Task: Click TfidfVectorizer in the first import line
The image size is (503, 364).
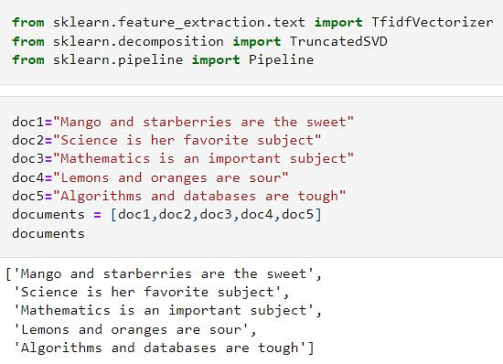Action: tap(433, 22)
